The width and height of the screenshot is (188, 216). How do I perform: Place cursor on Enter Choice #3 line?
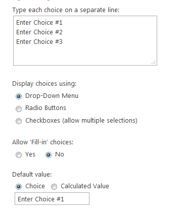click(x=39, y=42)
